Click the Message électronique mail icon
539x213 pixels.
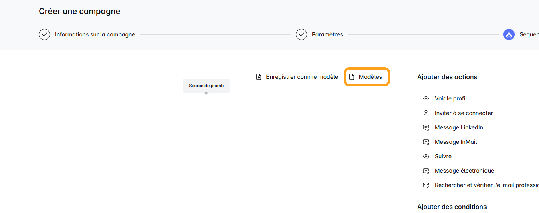pos(426,171)
